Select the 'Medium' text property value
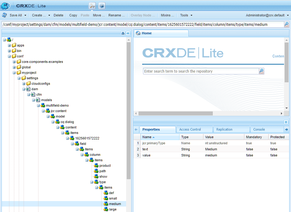The height and width of the screenshot is (212, 291). pos(211,149)
